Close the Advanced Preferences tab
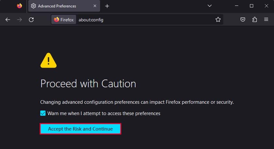 pos(95,6)
